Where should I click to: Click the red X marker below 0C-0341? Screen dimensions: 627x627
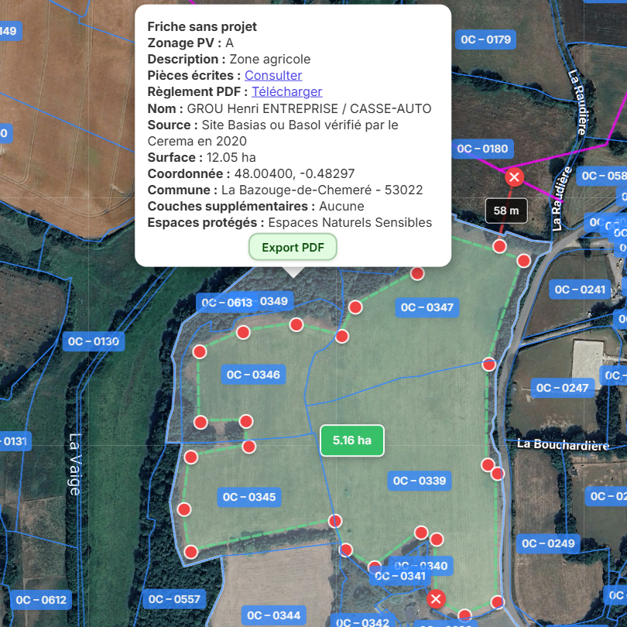tap(437, 598)
